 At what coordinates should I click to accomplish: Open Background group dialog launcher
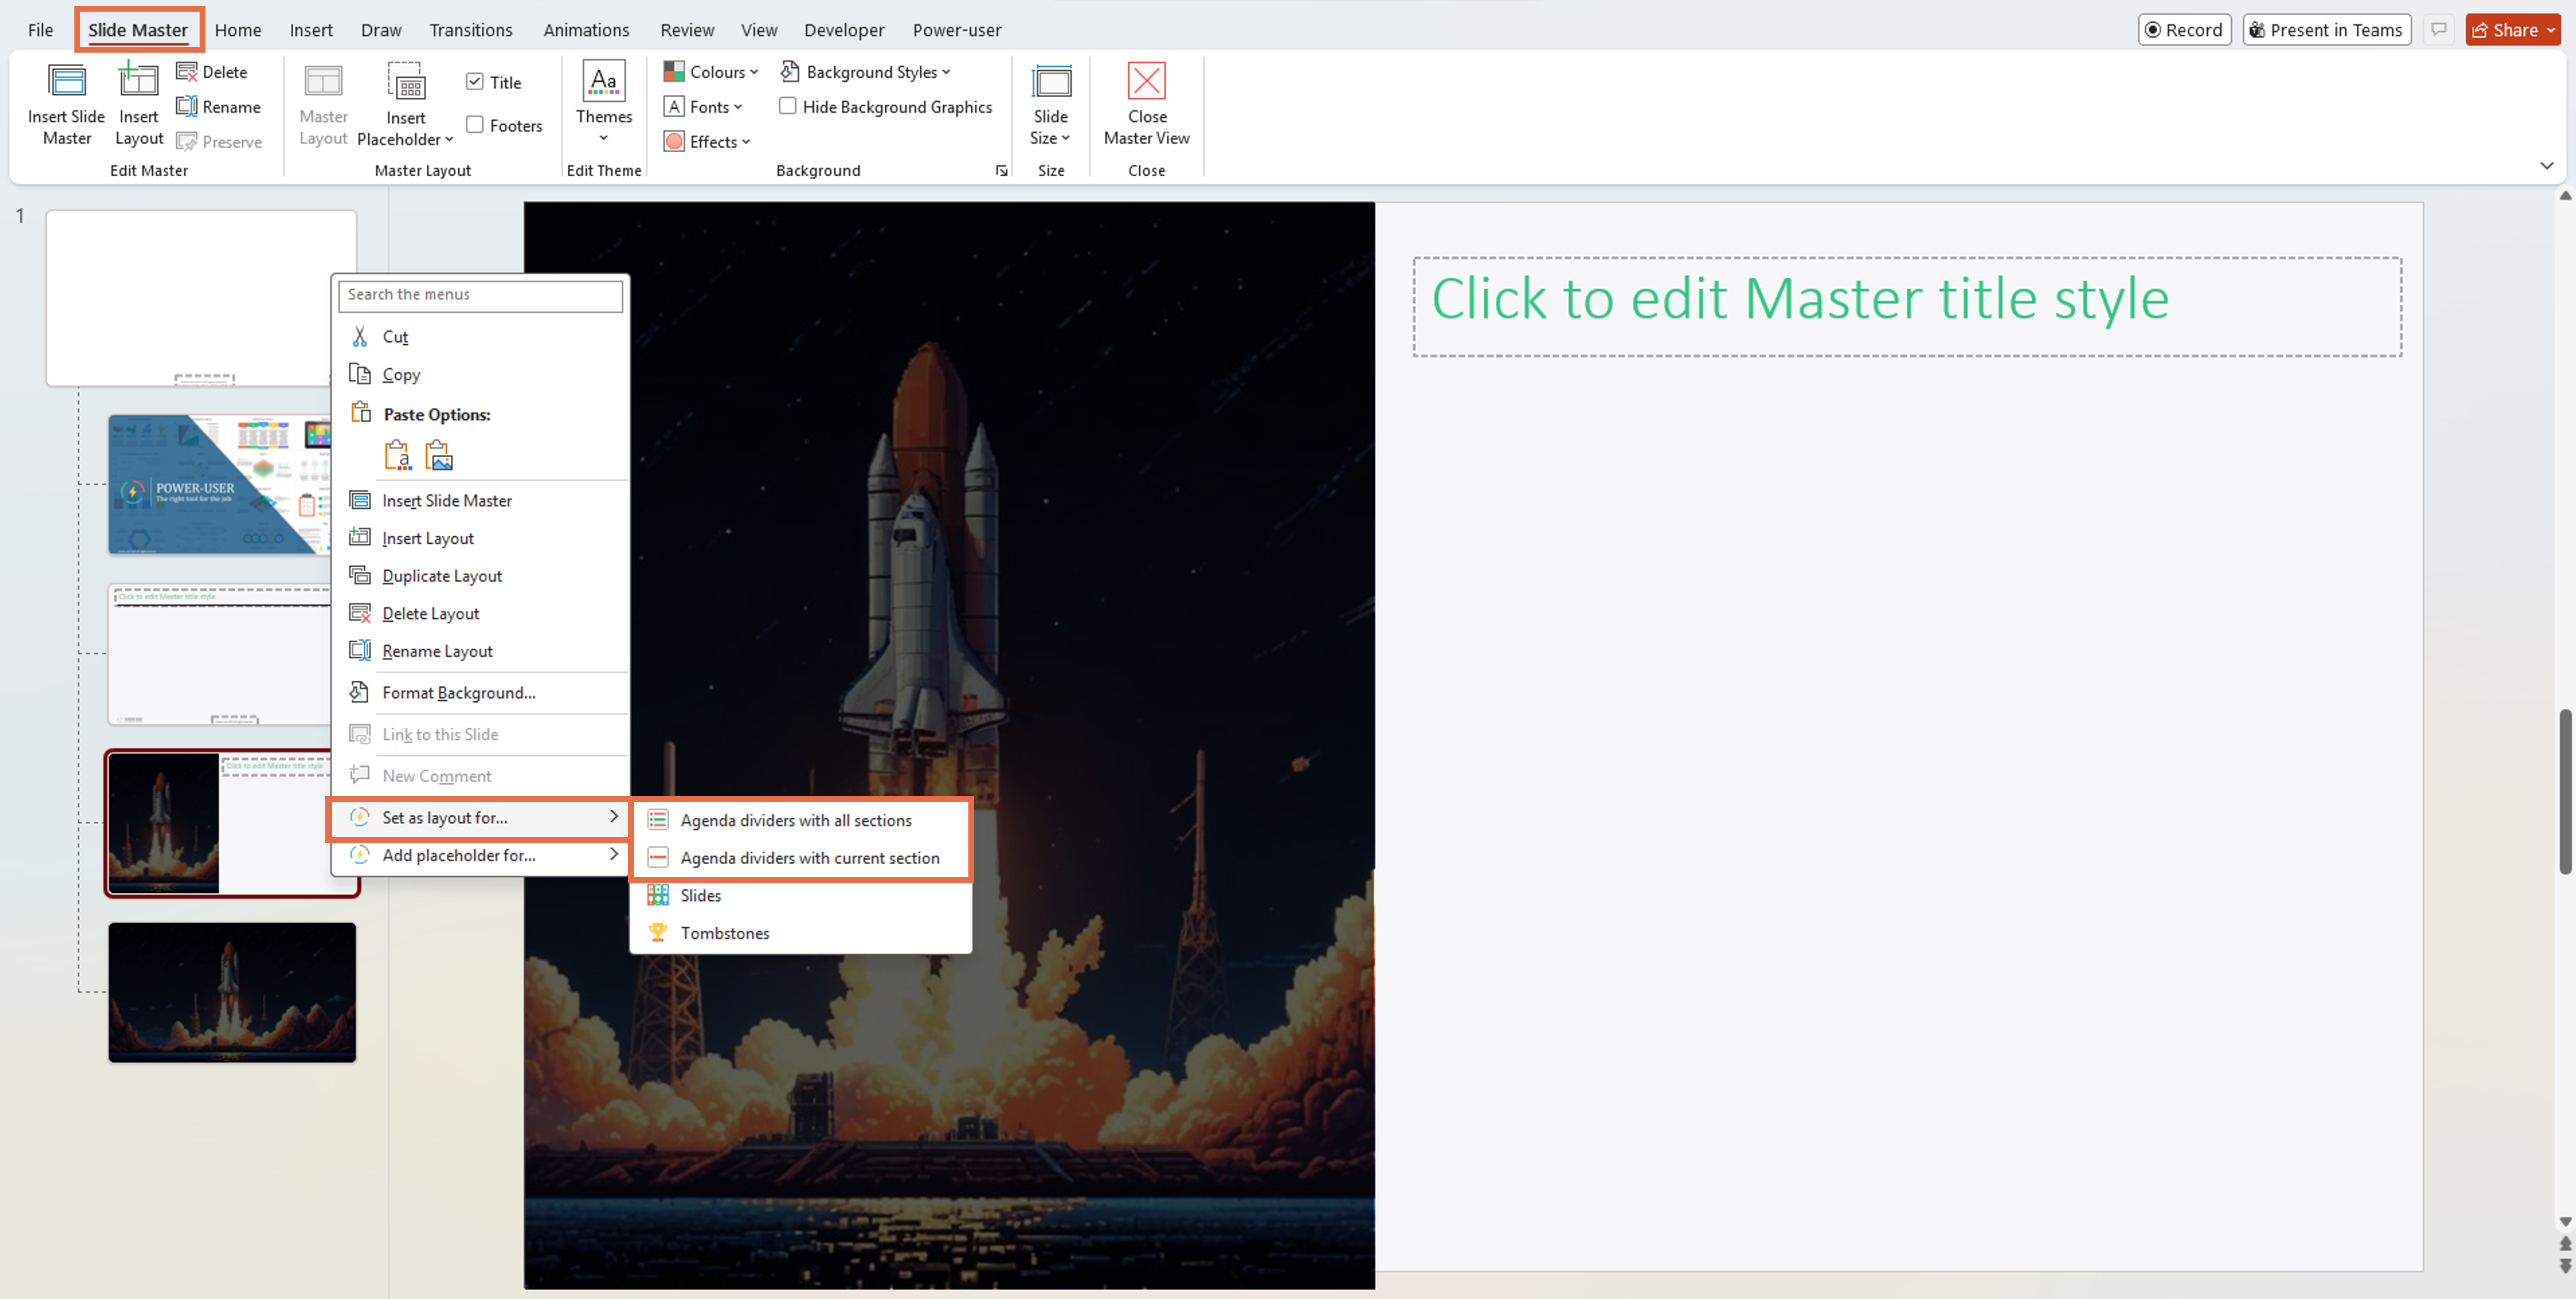tap(1001, 171)
